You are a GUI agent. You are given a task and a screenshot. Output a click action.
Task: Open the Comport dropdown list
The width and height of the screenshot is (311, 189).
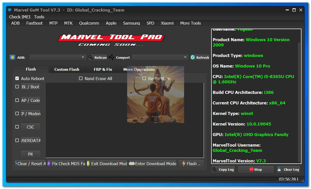coord(160,57)
